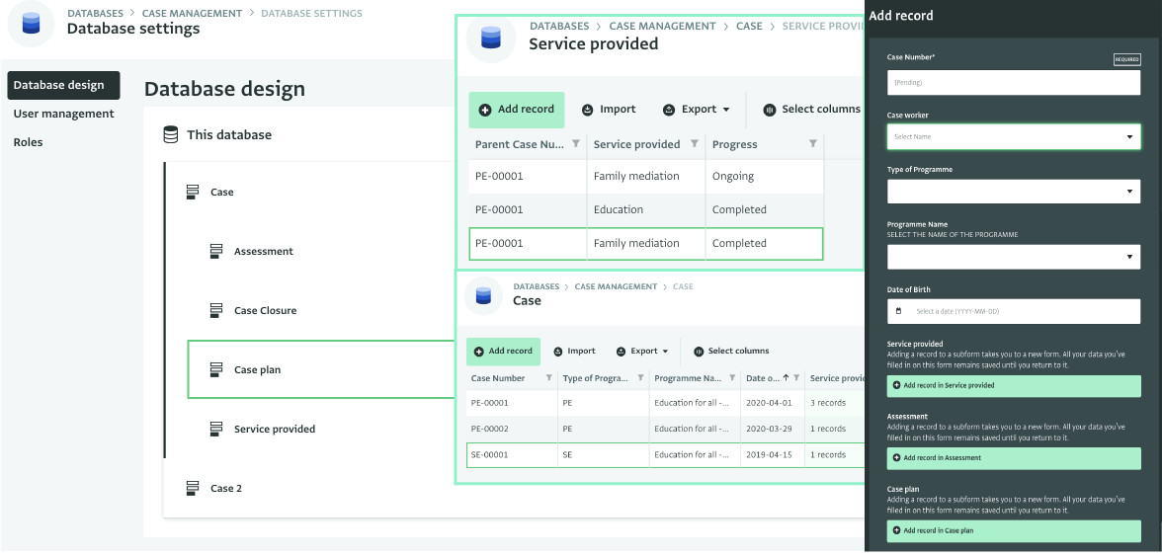Open the Type of Programme dropdown
The width and height of the screenshot is (1162, 555).
(x=1014, y=192)
